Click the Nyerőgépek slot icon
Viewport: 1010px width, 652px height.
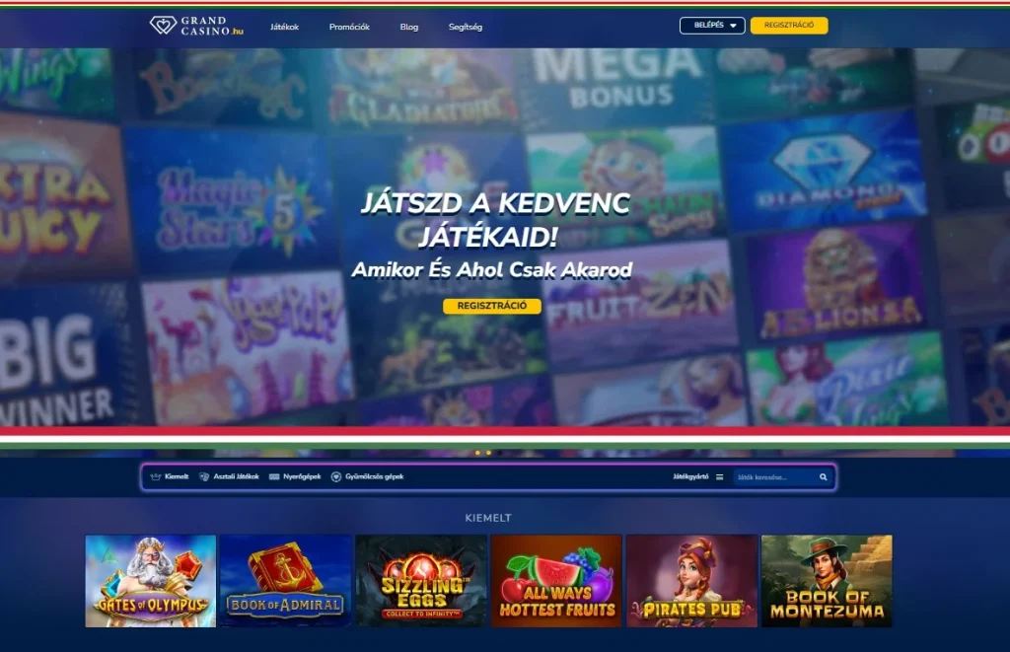pos(274,476)
